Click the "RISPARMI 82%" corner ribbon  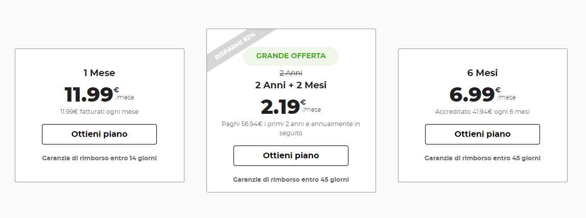[236, 46]
